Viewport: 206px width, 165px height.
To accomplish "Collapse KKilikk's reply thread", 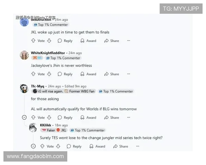I will point(33,146).
